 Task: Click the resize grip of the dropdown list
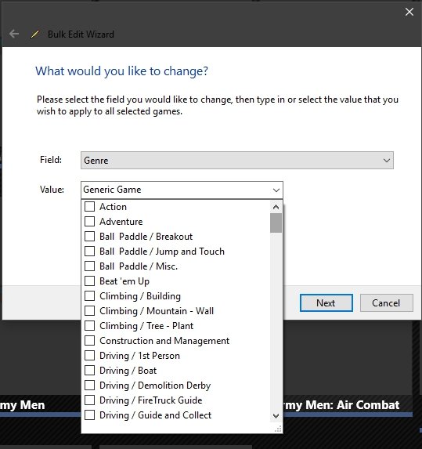click(278, 429)
